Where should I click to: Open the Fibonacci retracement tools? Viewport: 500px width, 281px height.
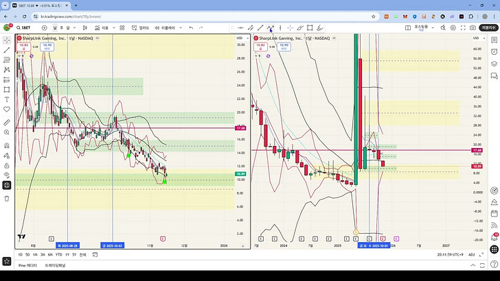pos(7,60)
